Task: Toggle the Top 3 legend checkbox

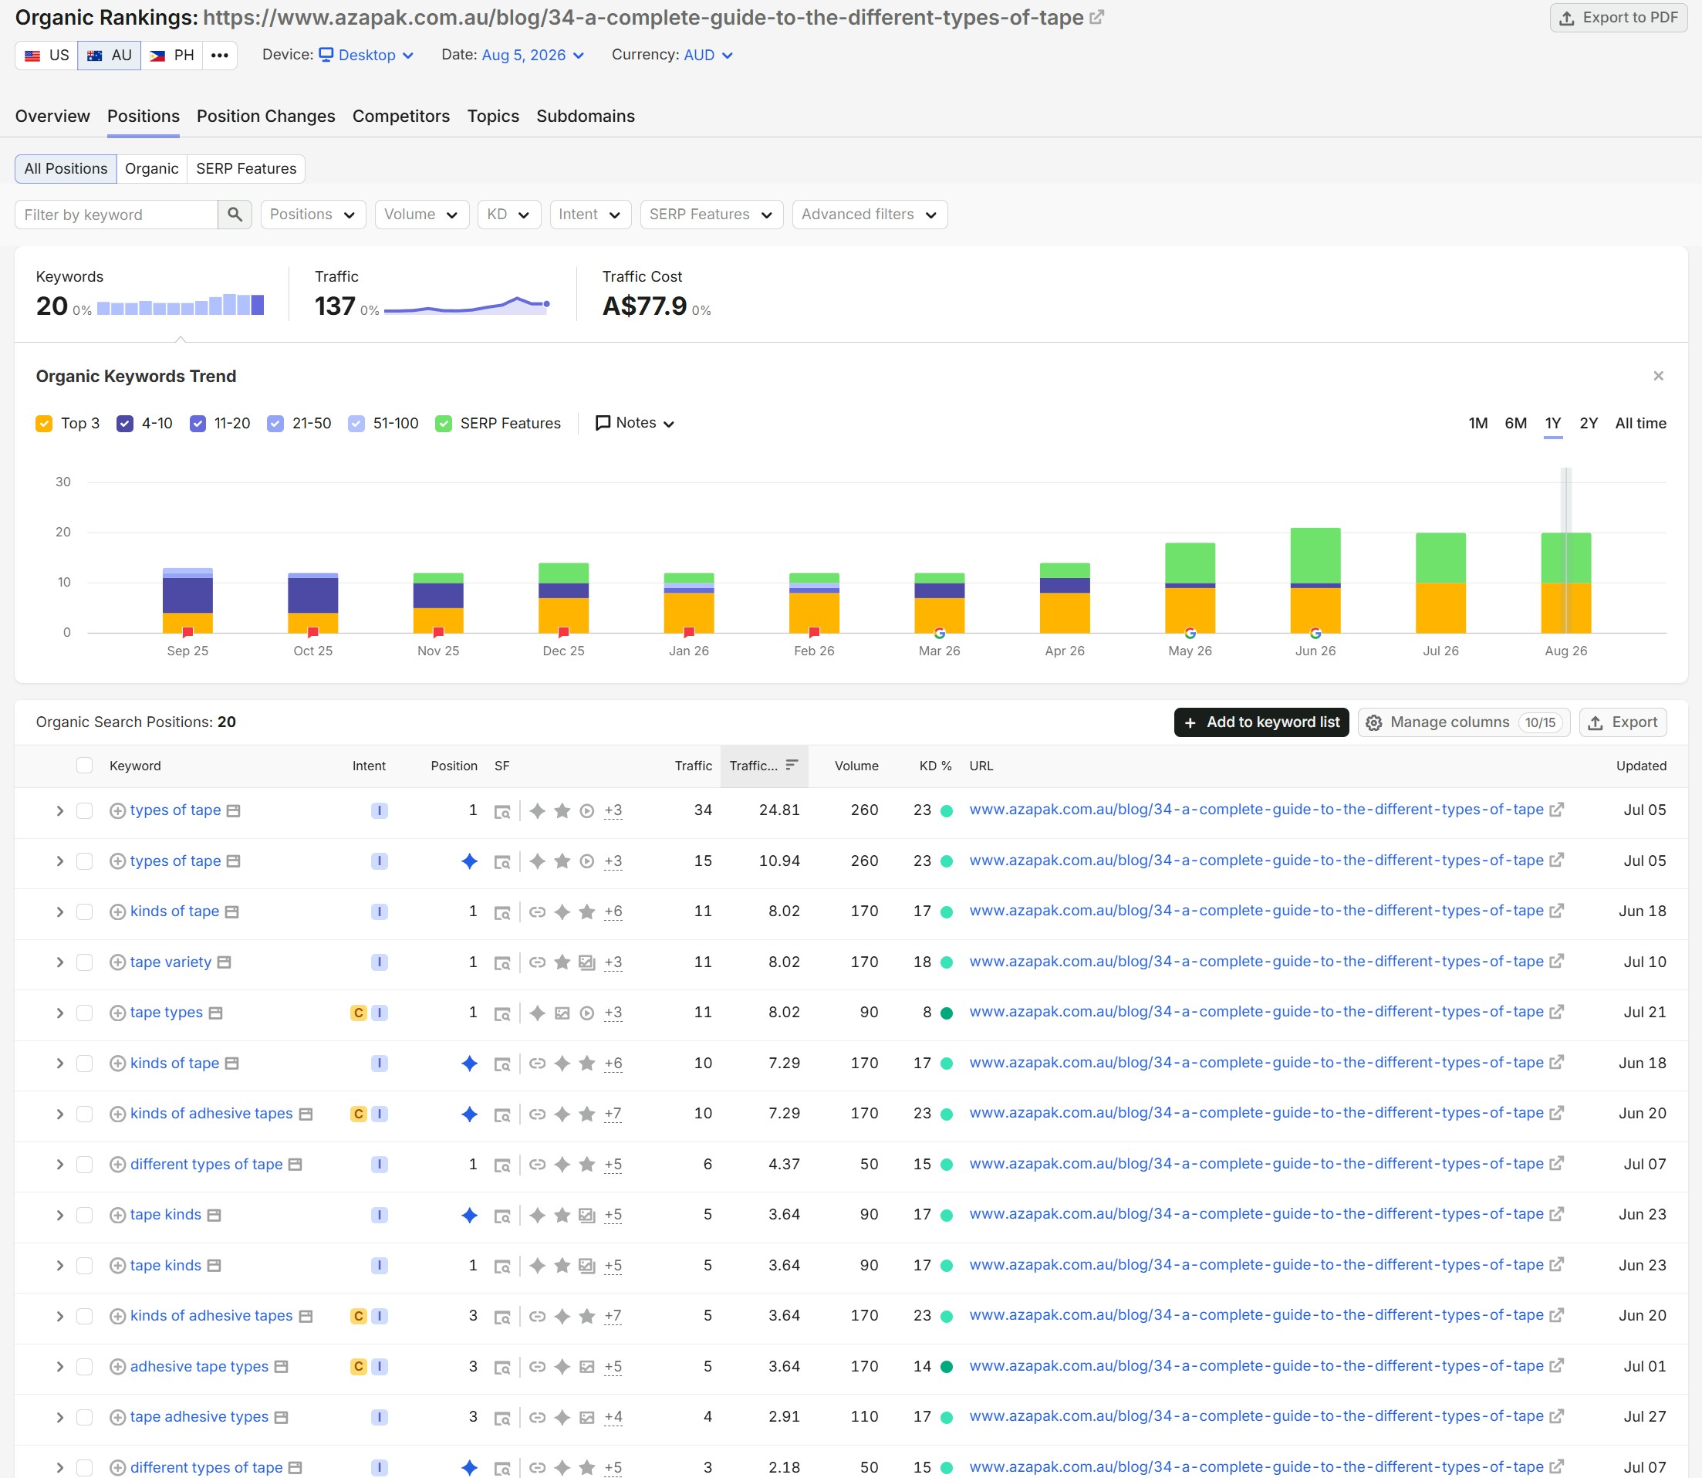Action: pos(45,424)
